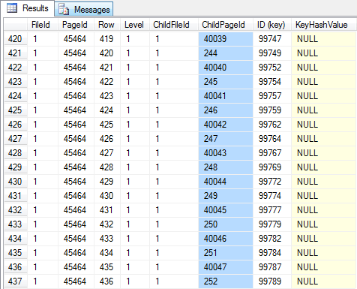Click the Results grid icon

click(12, 8)
